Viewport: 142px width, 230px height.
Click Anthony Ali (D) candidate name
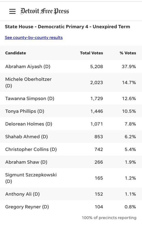(x=22, y=194)
